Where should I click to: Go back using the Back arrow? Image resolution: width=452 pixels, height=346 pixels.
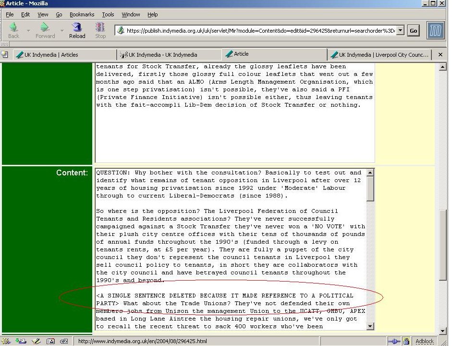coord(13,30)
